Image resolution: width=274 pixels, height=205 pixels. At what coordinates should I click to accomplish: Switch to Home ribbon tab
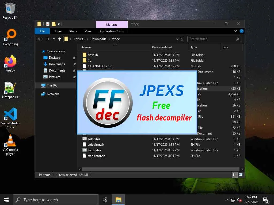coord(58,31)
